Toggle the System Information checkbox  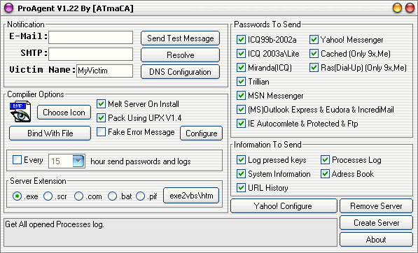point(241,174)
